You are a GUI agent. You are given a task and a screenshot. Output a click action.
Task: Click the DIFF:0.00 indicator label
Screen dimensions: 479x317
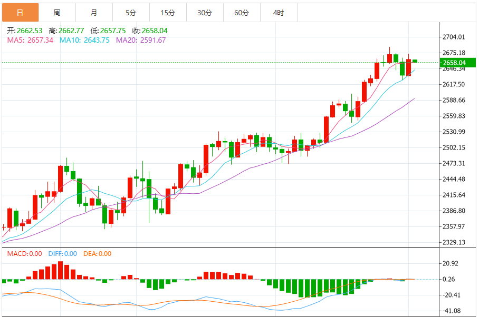pos(63,254)
